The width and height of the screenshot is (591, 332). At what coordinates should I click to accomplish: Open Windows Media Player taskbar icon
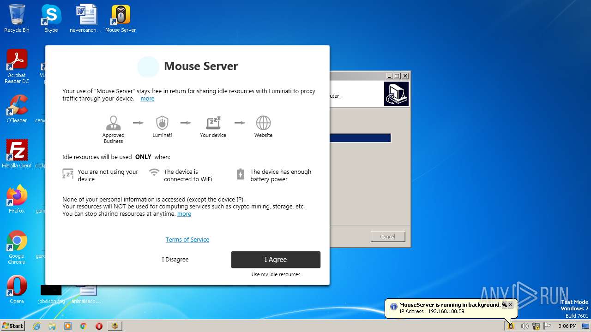coord(68,326)
